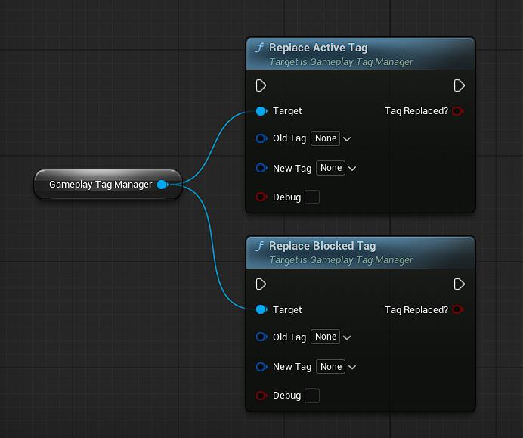Click Old Tag input pin on Replace Active Tag
Image resolution: width=523 pixels, height=438 pixels.
[261, 138]
